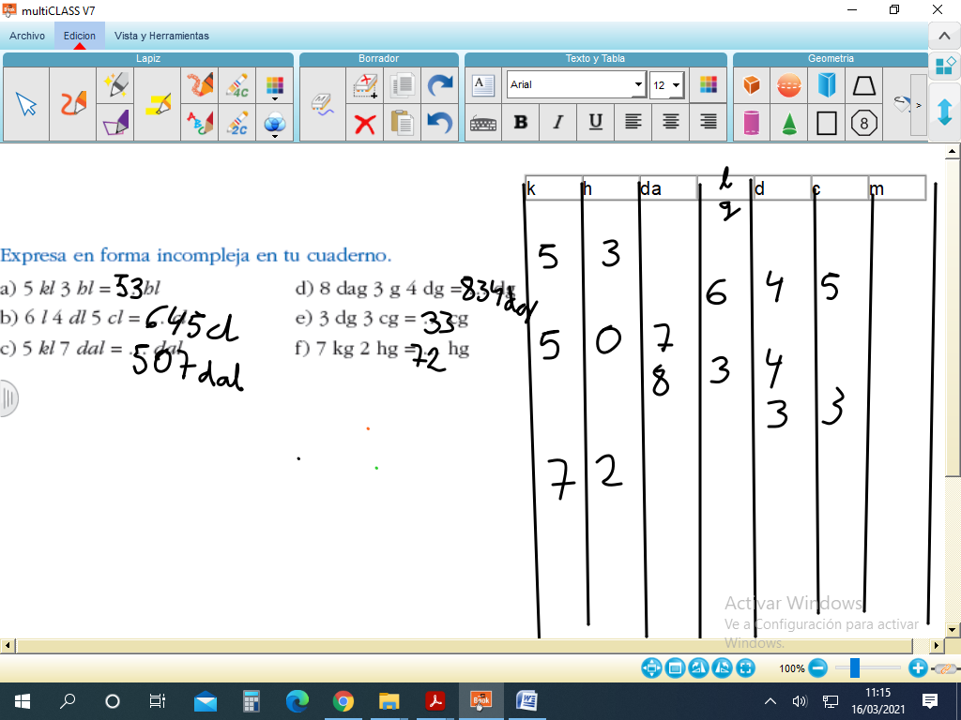This screenshot has height=720, width=961.
Task: Switch to full screen view
Action: pyautogui.click(x=745, y=667)
